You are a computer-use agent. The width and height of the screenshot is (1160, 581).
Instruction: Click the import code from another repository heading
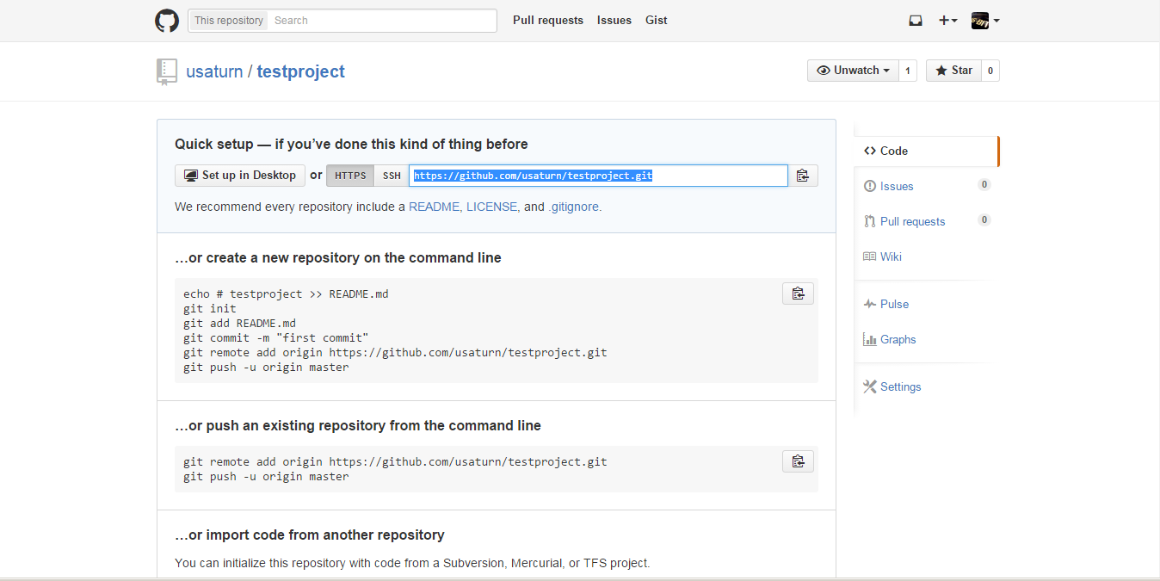tap(310, 535)
